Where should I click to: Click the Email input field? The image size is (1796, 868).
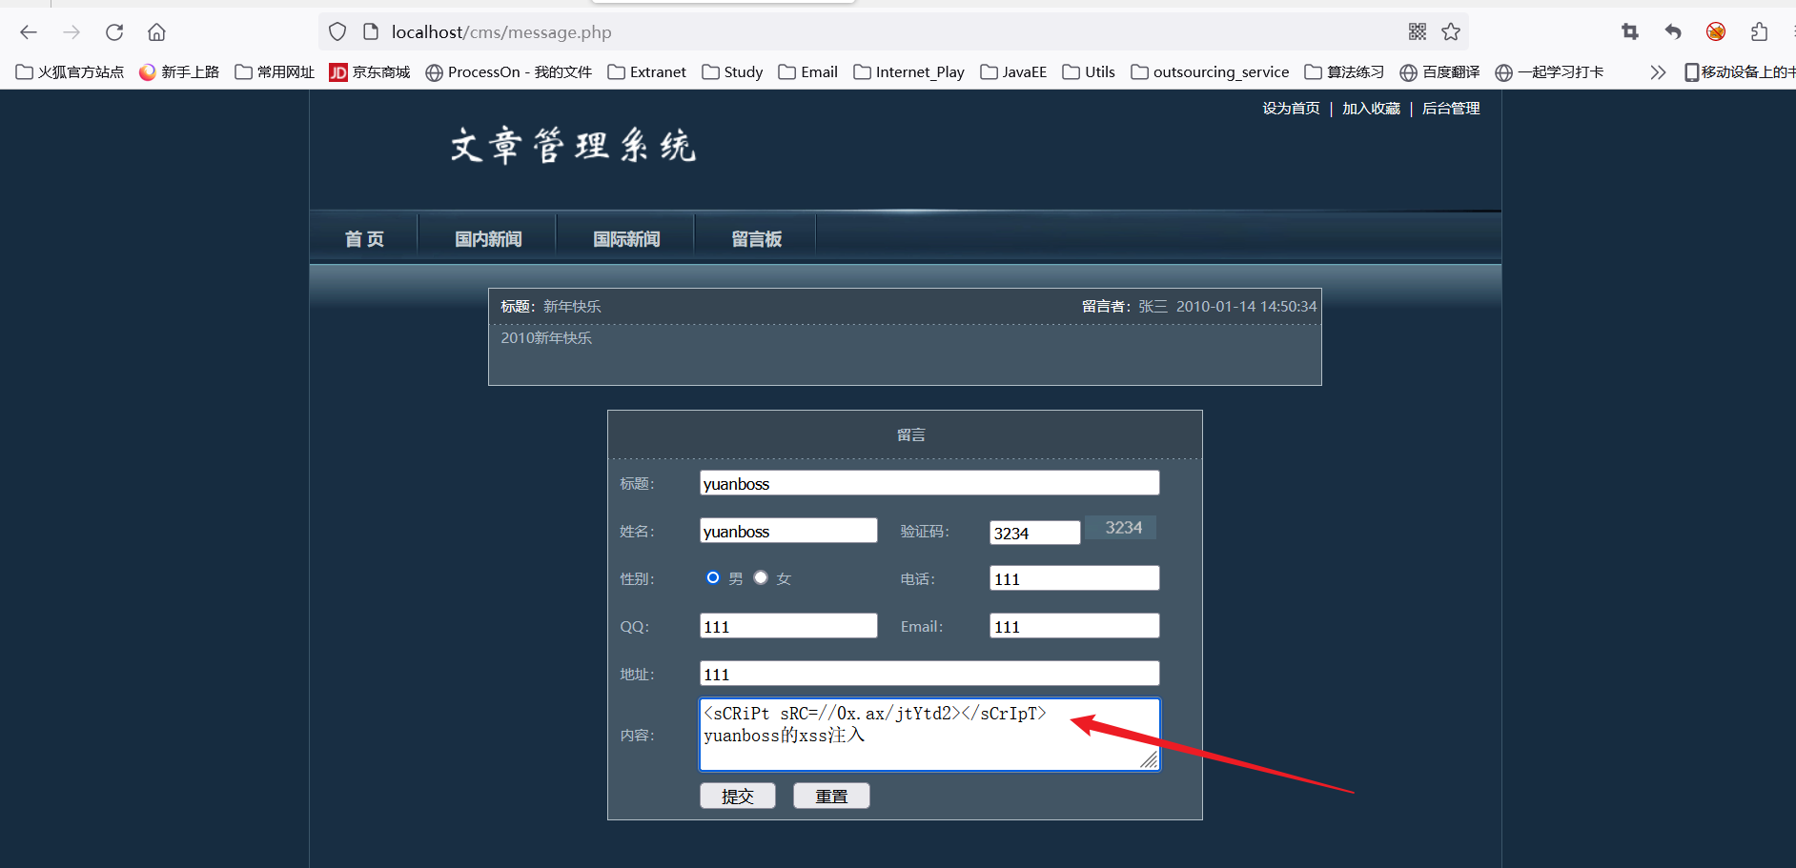point(1074,626)
